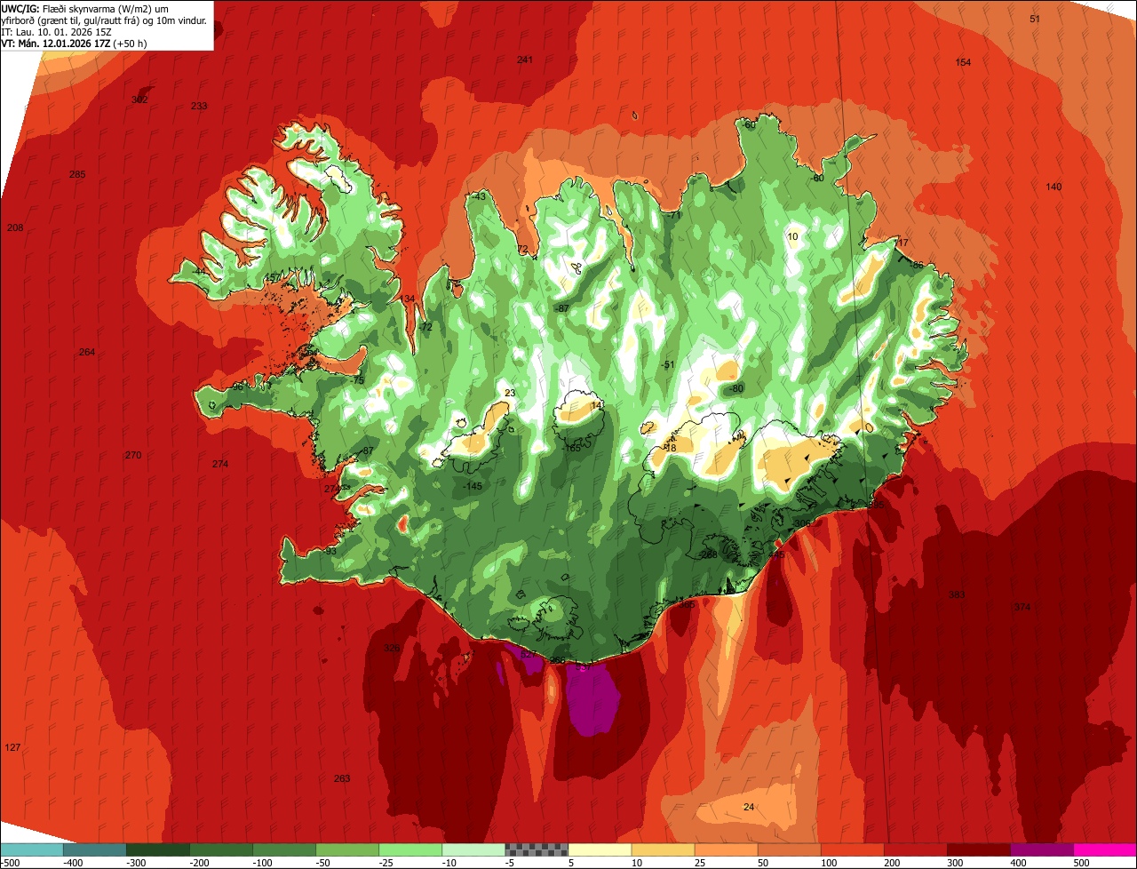Click the pale yellow legend swatch 5 to 10
The height and width of the screenshot is (869, 1137).
coord(600,849)
